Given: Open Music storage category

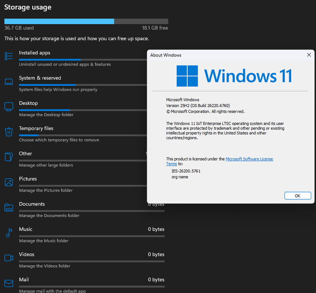Looking at the screenshot, I should point(85,235).
